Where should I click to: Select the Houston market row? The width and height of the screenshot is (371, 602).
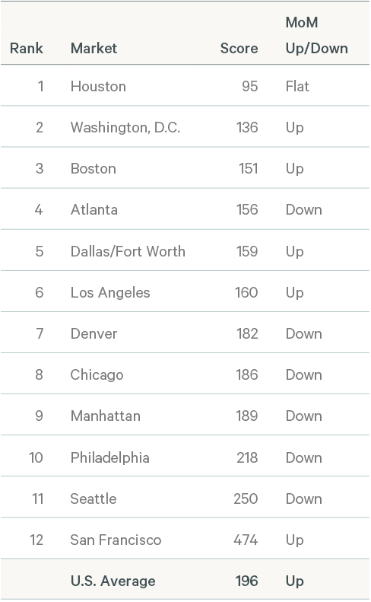point(185,85)
